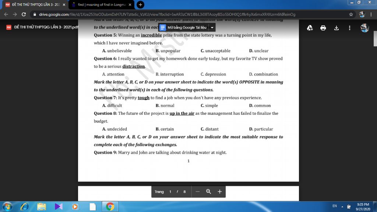
Task: Open the blank document taskbar icon
Action: pos(92,206)
